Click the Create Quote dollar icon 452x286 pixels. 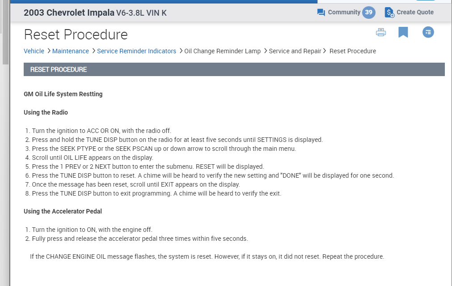(389, 13)
